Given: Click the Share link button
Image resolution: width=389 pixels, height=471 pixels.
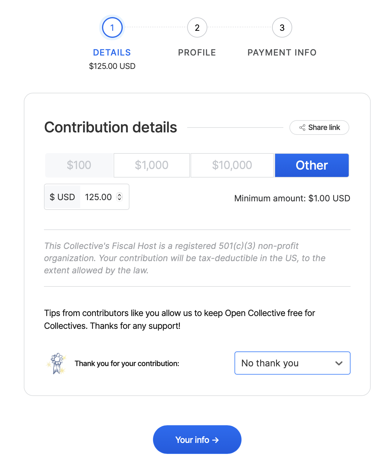Looking at the screenshot, I should click(x=319, y=128).
